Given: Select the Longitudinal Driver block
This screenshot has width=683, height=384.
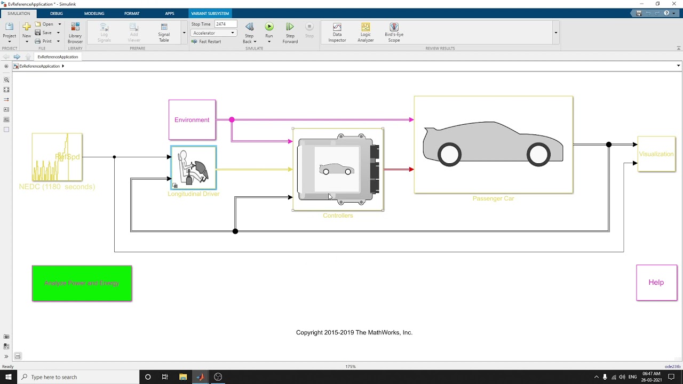Looking at the screenshot, I should point(193,167).
